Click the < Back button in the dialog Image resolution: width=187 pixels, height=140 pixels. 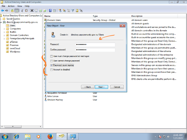tap(88, 87)
